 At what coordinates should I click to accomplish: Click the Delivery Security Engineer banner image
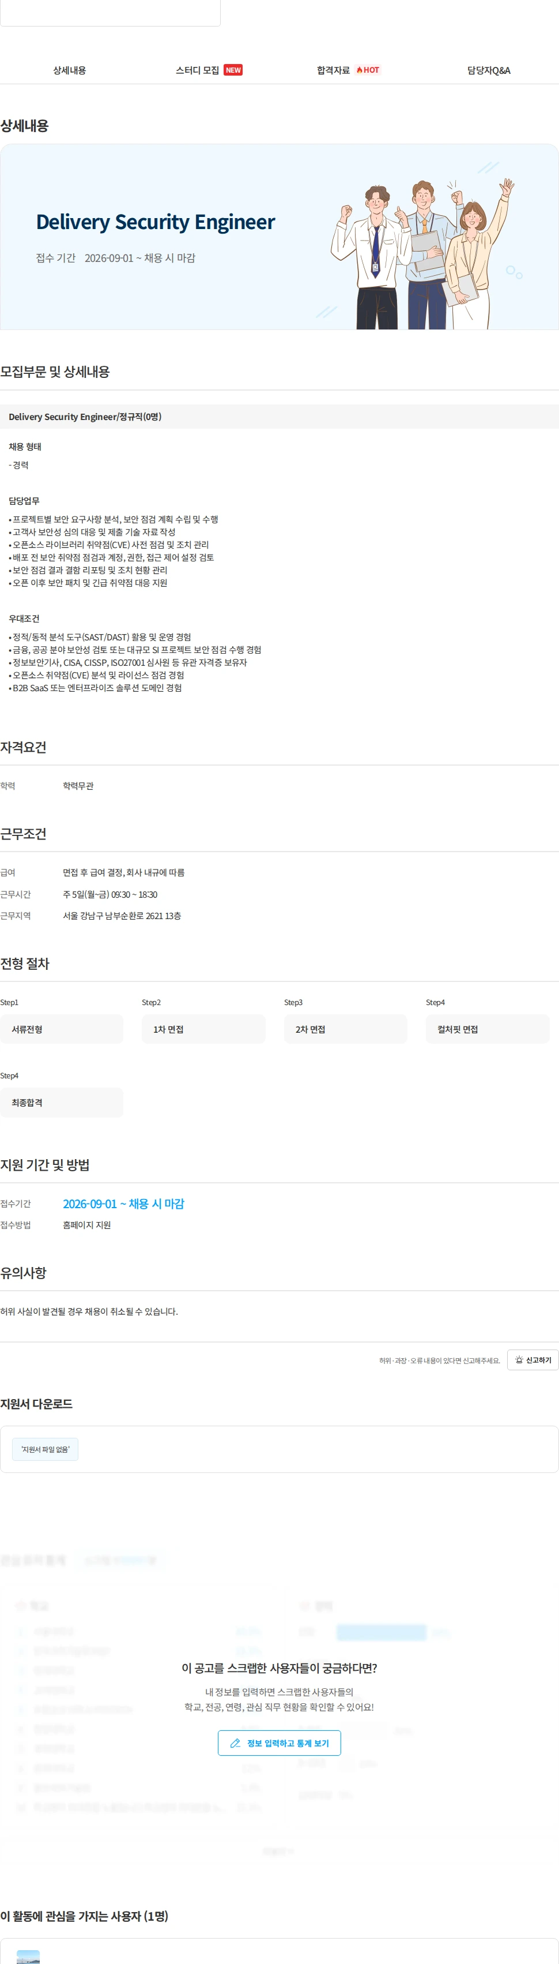click(x=279, y=237)
